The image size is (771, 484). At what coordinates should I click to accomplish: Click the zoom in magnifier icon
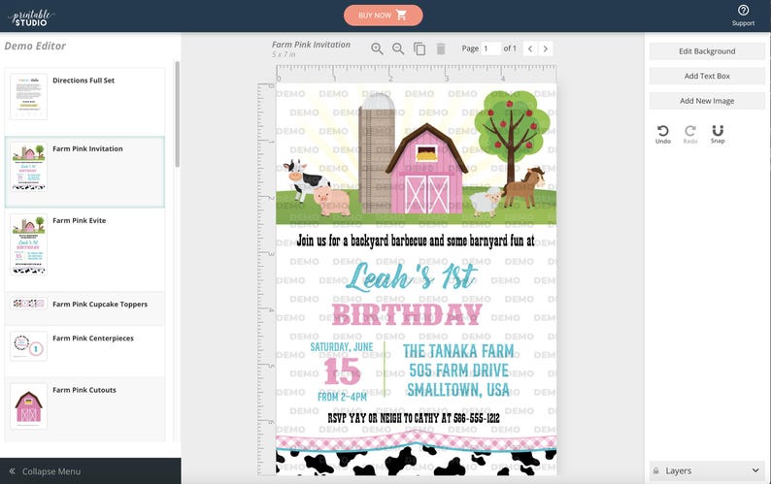tap(377, 48)
